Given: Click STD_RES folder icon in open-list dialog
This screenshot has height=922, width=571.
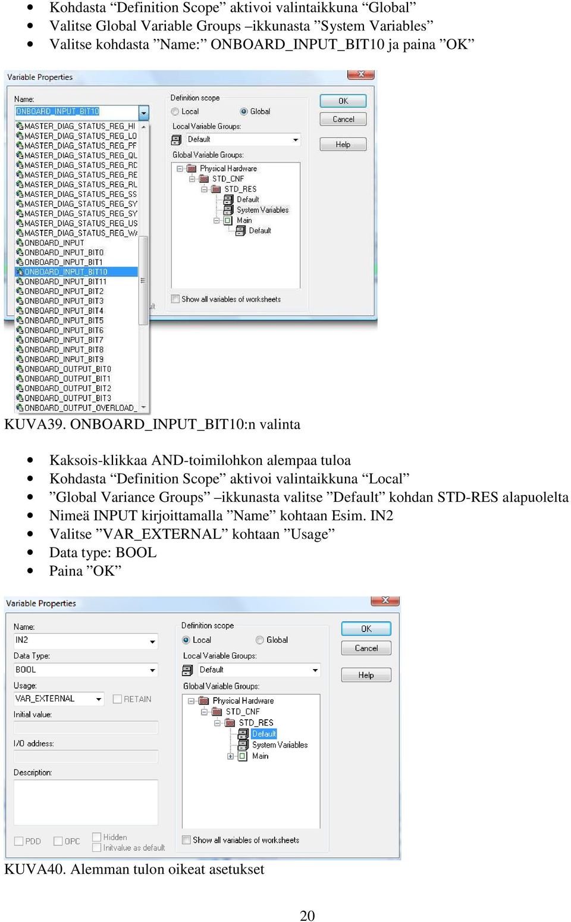Looking at the screenshot, I should 217,189.
